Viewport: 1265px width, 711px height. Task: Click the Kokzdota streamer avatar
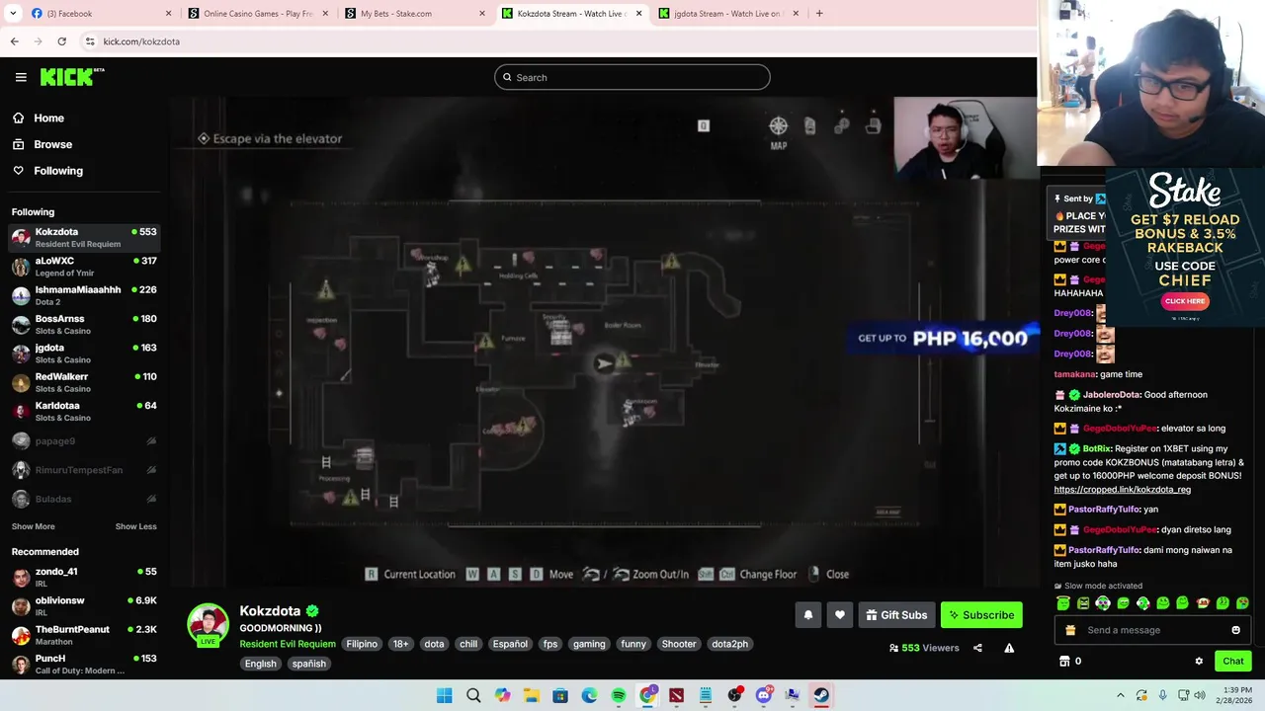pos(209,625)
